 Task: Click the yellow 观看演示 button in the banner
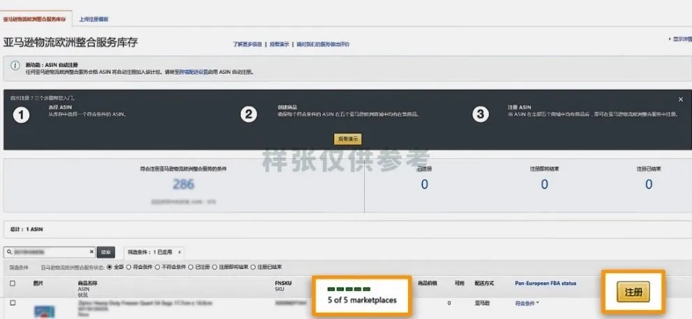(x=348, y=139)
